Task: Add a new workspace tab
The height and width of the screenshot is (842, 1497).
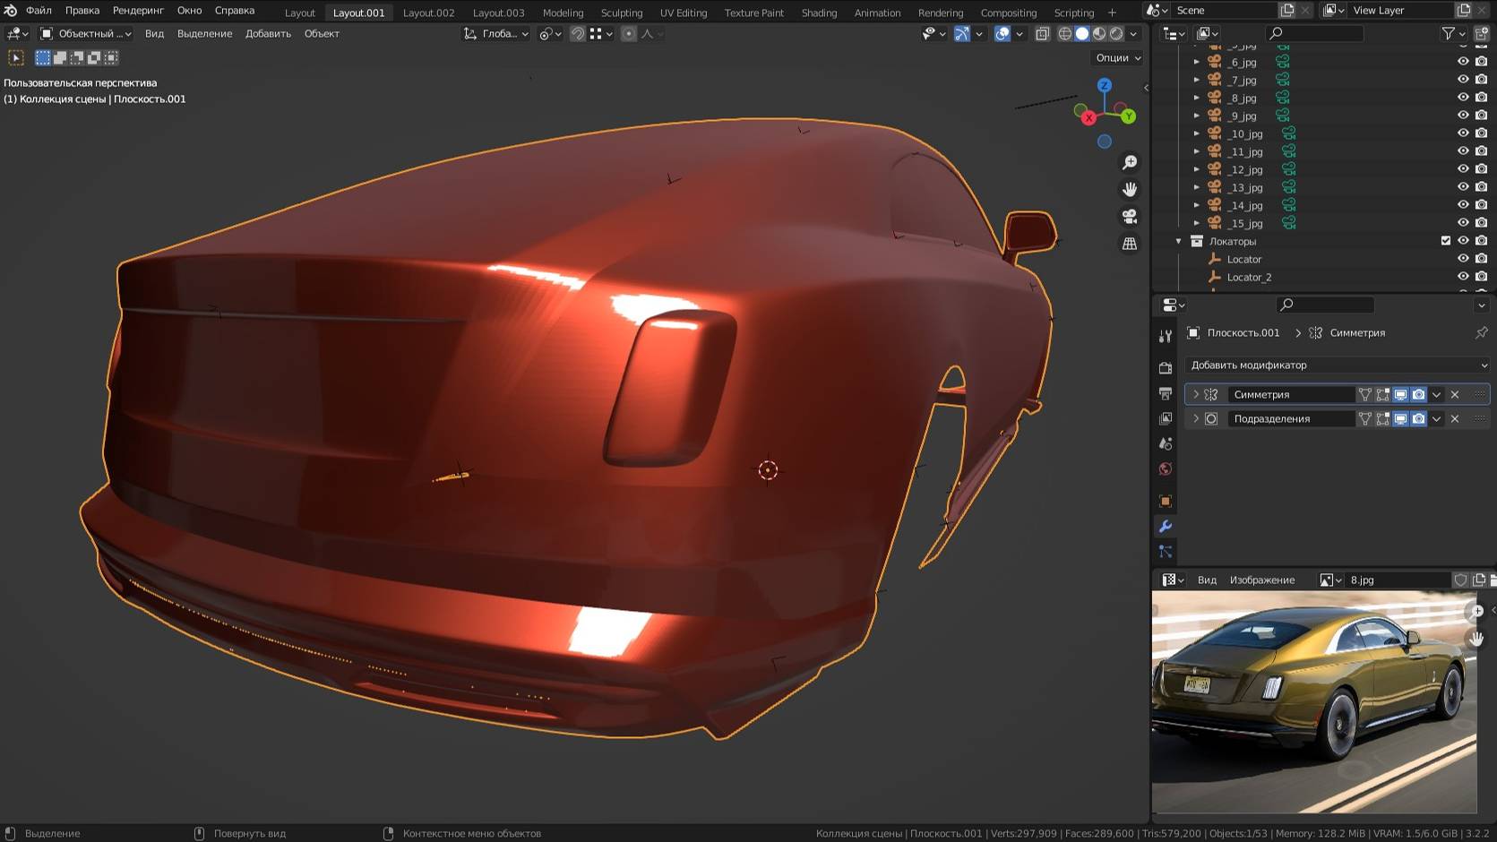Action: coord(1112,13)
